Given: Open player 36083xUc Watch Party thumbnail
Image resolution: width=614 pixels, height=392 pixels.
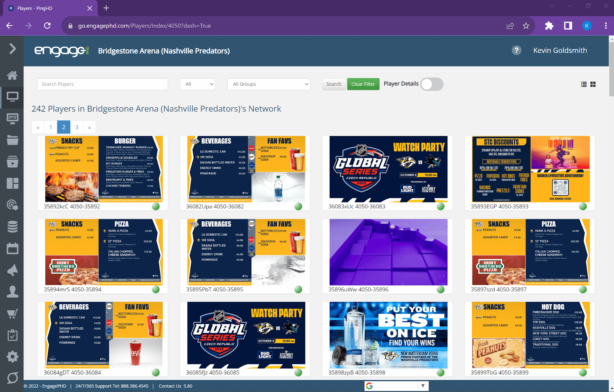Looking at the screenshot, I should pyautogui.click(x=388, y=169).
